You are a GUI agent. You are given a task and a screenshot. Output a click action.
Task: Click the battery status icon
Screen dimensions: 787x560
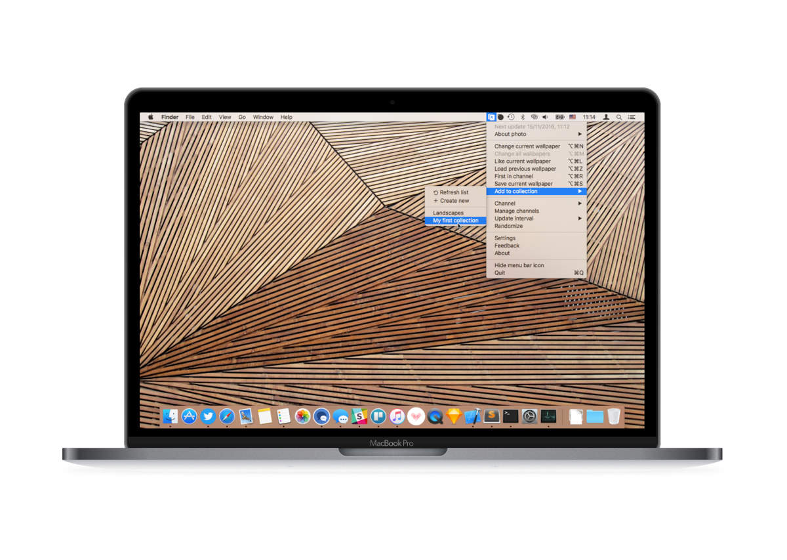tap(560, 117)
